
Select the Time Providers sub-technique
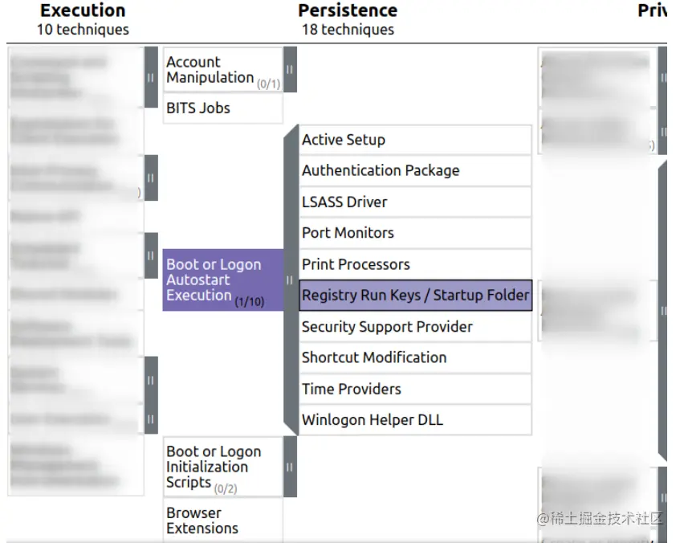point(415,389)
